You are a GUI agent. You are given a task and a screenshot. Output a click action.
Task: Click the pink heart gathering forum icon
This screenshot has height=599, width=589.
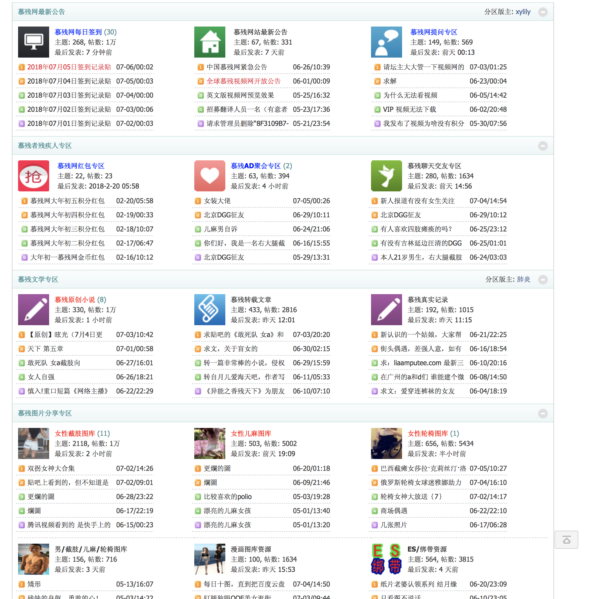pyautogui.click(x=210, y=176)
